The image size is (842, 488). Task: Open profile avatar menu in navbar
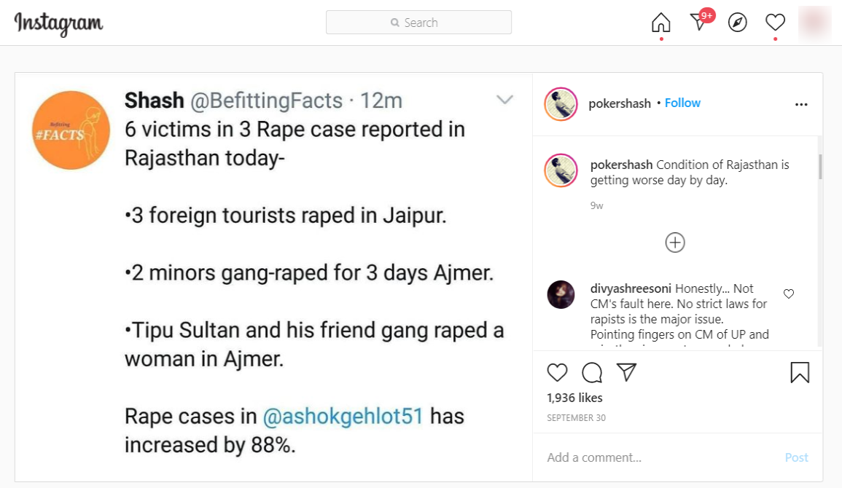click(x=814, y=23)
